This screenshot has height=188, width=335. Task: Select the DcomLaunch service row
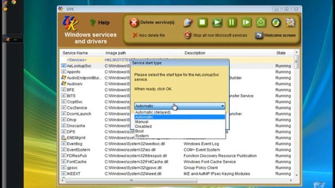177,114
